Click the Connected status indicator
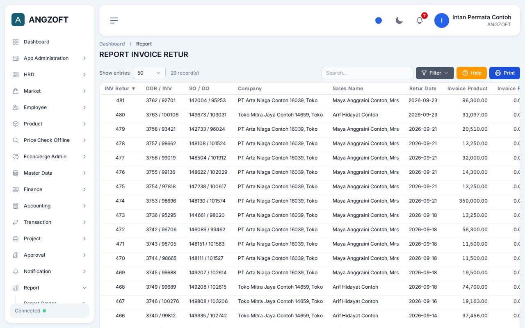Screen dimensions: 525x328 [x=50, y=311]
